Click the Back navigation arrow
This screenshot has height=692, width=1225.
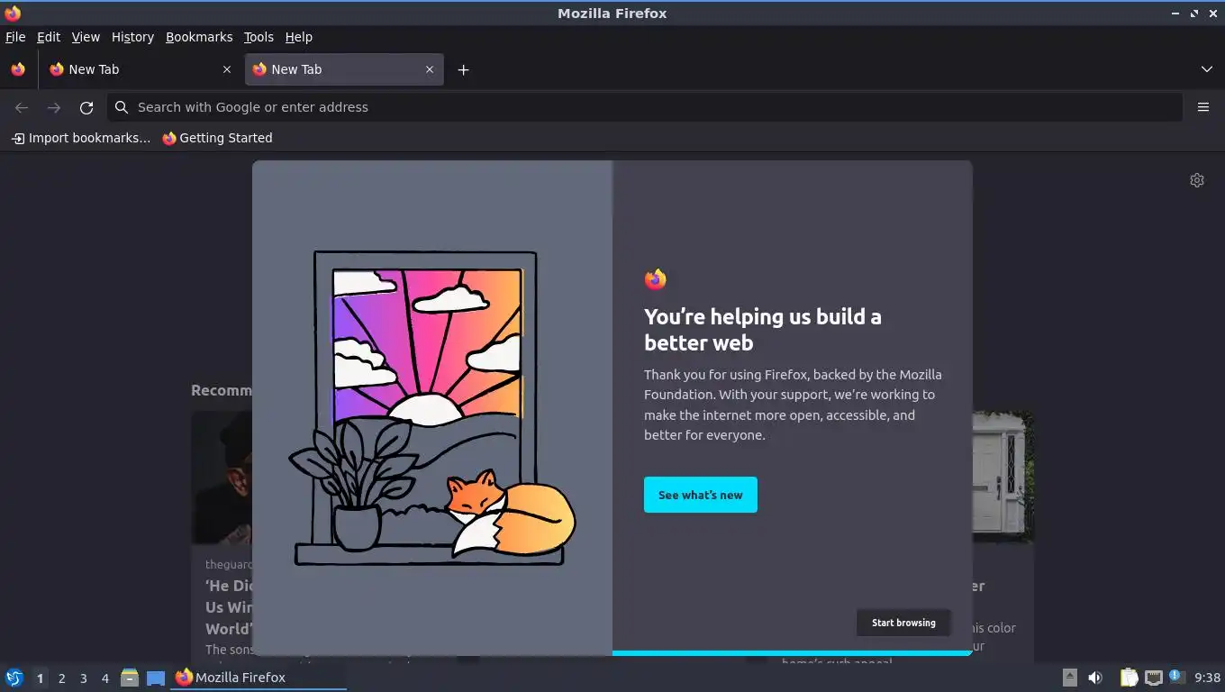point(22,107)
